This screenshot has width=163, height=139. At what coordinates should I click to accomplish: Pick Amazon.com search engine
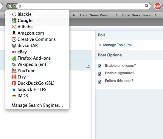coord(38,33)
